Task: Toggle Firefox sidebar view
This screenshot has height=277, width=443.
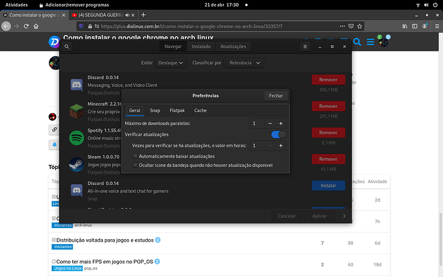Action: 415,26
